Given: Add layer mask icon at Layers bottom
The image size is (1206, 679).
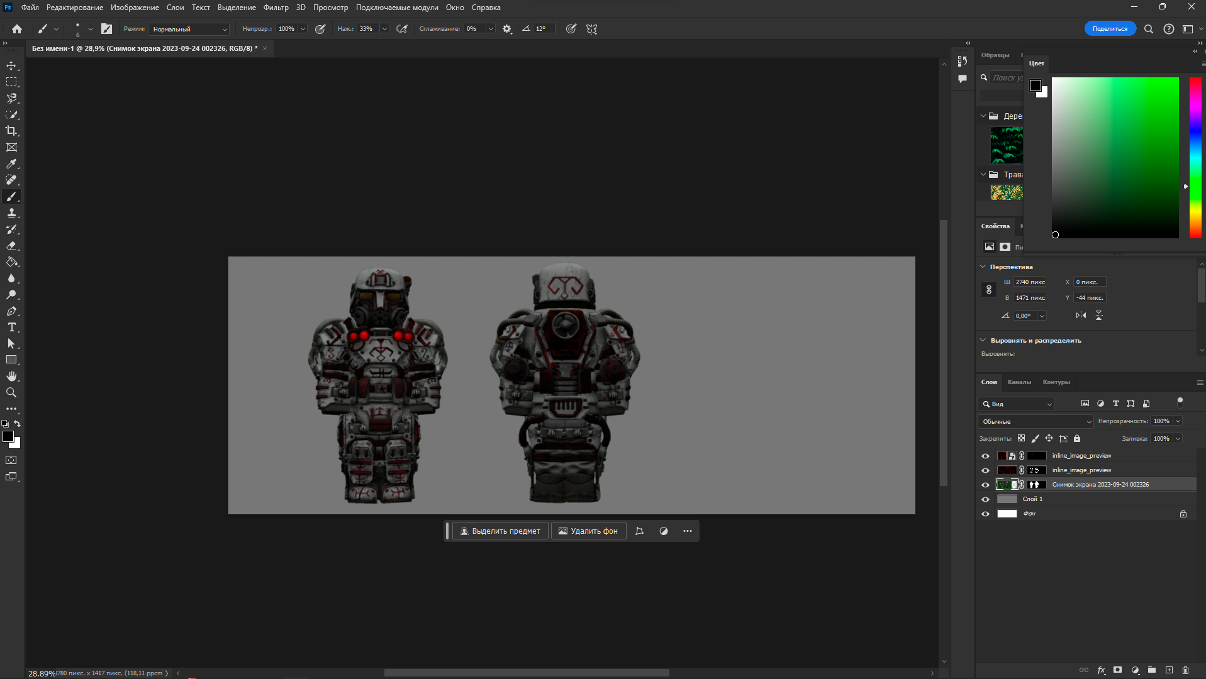Looking at the screenshot, I should coord(1117,670).
